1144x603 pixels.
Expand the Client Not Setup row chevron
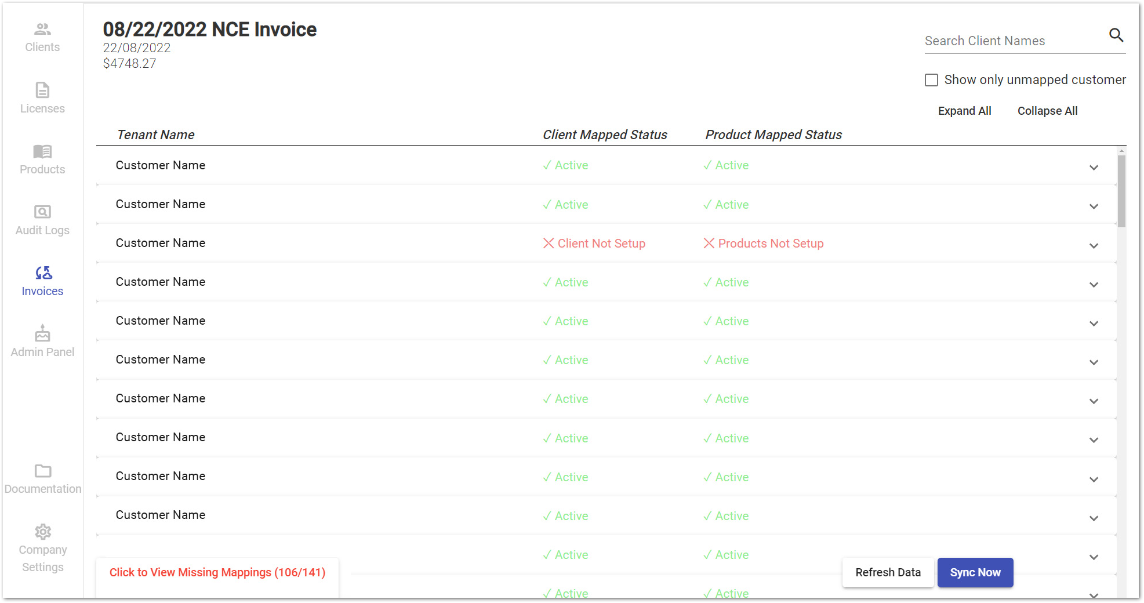click(x=1094, y=246)
